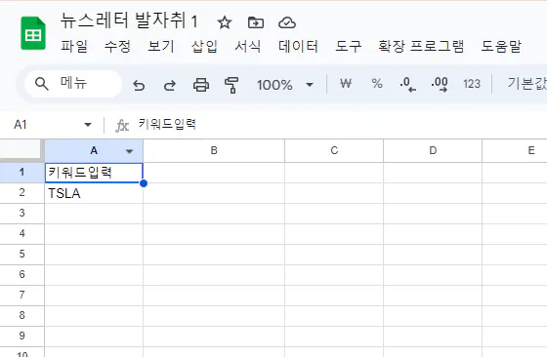Select row 2 header
547x357 pixels.
coord(21,193)
